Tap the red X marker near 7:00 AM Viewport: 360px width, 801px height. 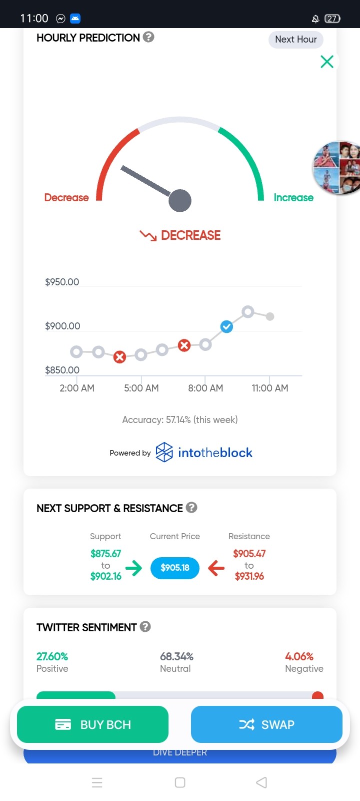pyautogui.click(x=184, y=345)
